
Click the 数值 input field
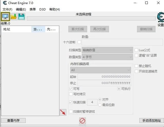click(122, 42)
